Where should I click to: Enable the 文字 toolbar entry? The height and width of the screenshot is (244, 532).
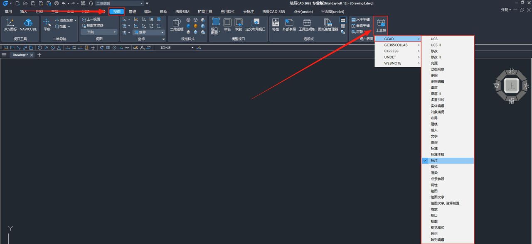tap(448, 136)
